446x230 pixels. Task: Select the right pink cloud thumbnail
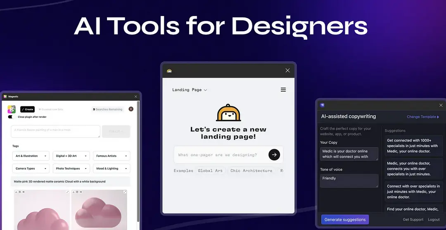[99, 210]
